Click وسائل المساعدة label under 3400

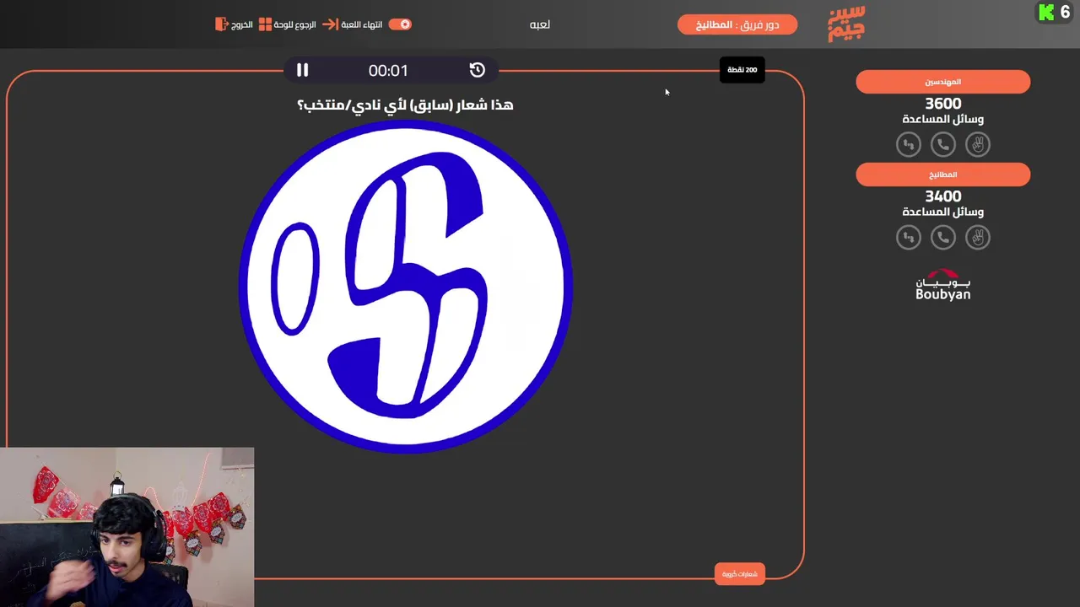coord(943,212)
